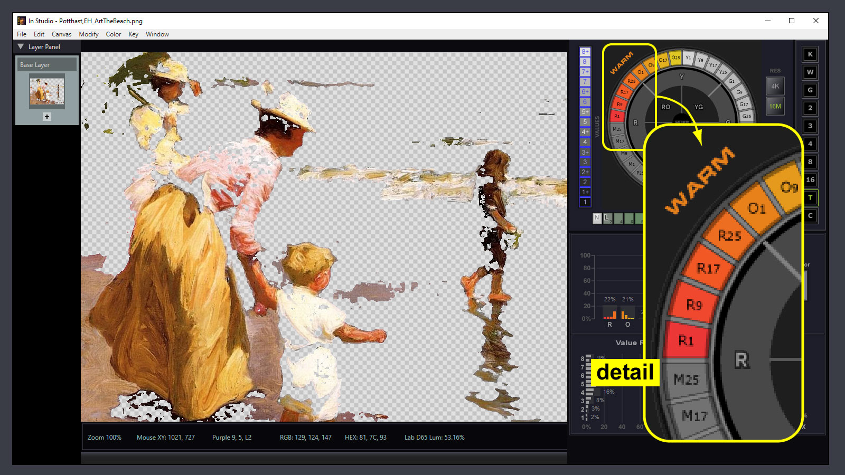Select the small R25 hue segment on wheel

pyautogui.click(x=632, y=81)
